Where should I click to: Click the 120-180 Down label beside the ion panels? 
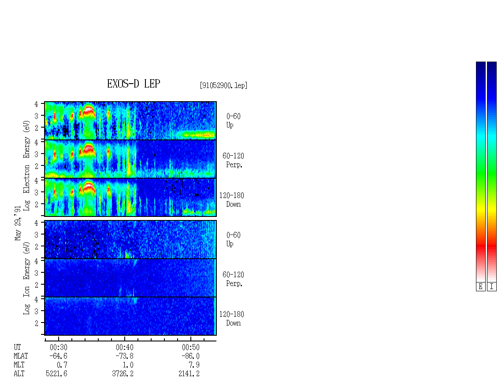point(231,319)
